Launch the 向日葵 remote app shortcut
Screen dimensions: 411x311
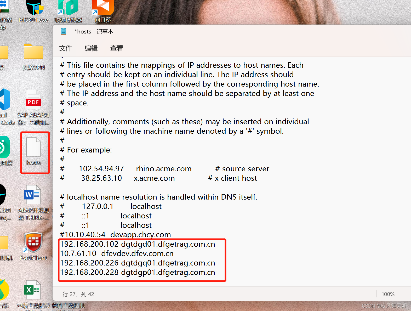103,12
